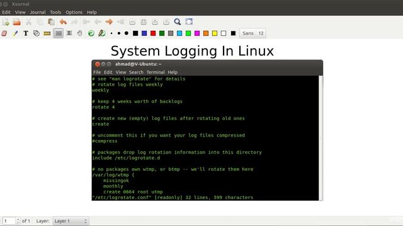This screenshot has width=403, height=226.
Task: Open the Terminal menu in terminal window
Action: click(x=156, y=72)
